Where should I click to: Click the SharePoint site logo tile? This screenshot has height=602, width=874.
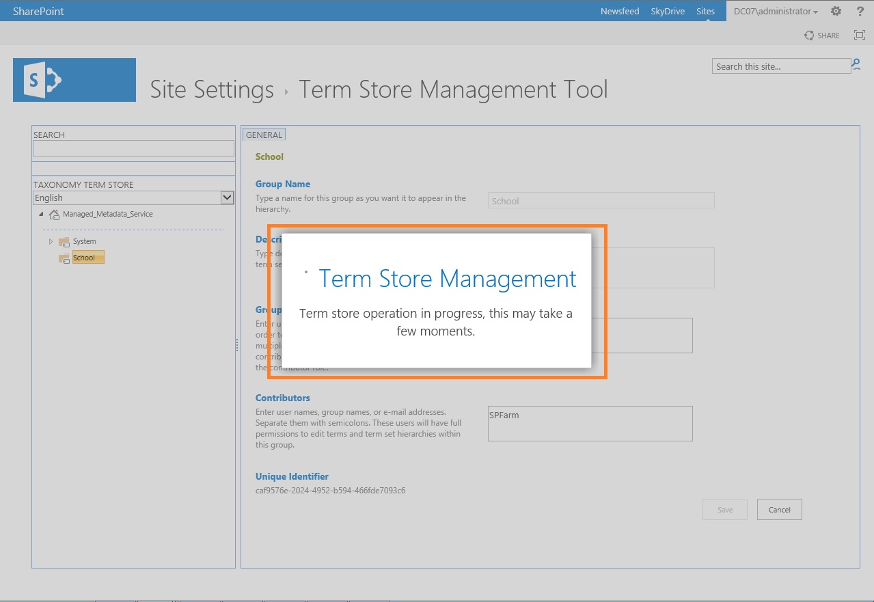pyautogui.click(x=74, y=79)
